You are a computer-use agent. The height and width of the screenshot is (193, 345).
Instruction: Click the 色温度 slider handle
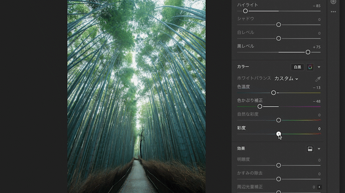273,93
